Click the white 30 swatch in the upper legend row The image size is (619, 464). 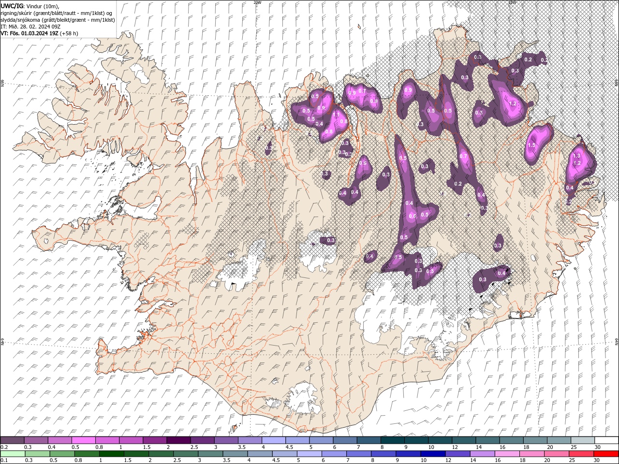(x=606, y=440)
